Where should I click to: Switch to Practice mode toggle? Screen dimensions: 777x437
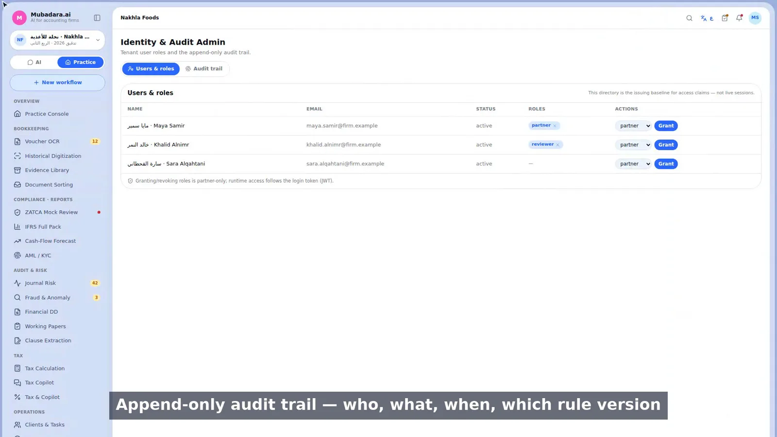(81, 62)
